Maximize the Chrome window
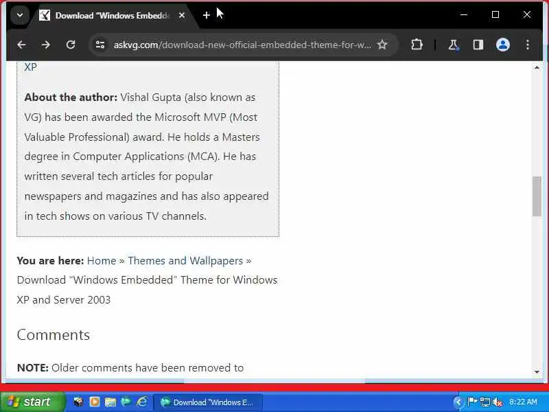The image size is (549, 412). pyautogui.click(x=495, y=14)
